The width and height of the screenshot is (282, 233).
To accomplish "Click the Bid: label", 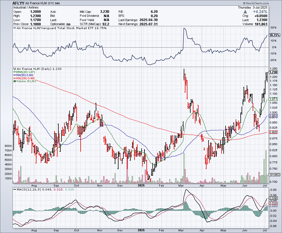I will pos(53,16).
